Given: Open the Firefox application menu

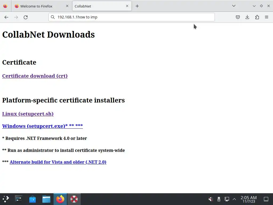Looking at the screenshot, I should 267,17.
